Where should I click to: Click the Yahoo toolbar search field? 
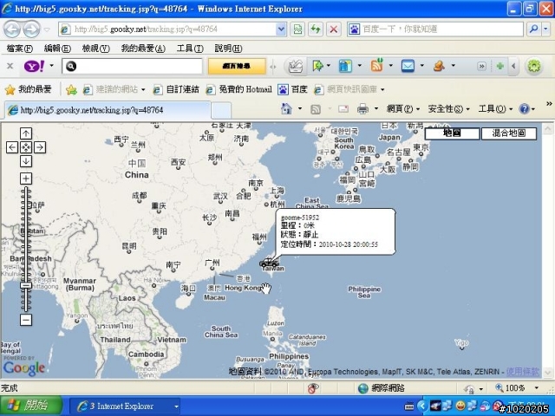tap(132, 66)
